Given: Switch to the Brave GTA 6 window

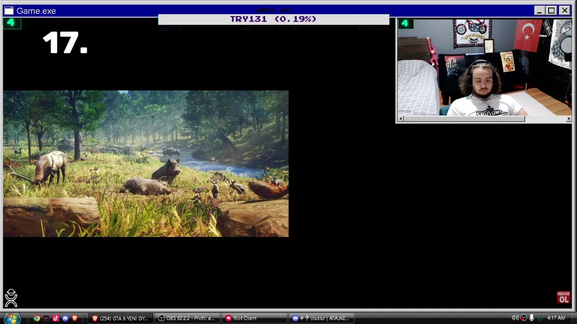Looking at the screenshot, I should 120,318.
